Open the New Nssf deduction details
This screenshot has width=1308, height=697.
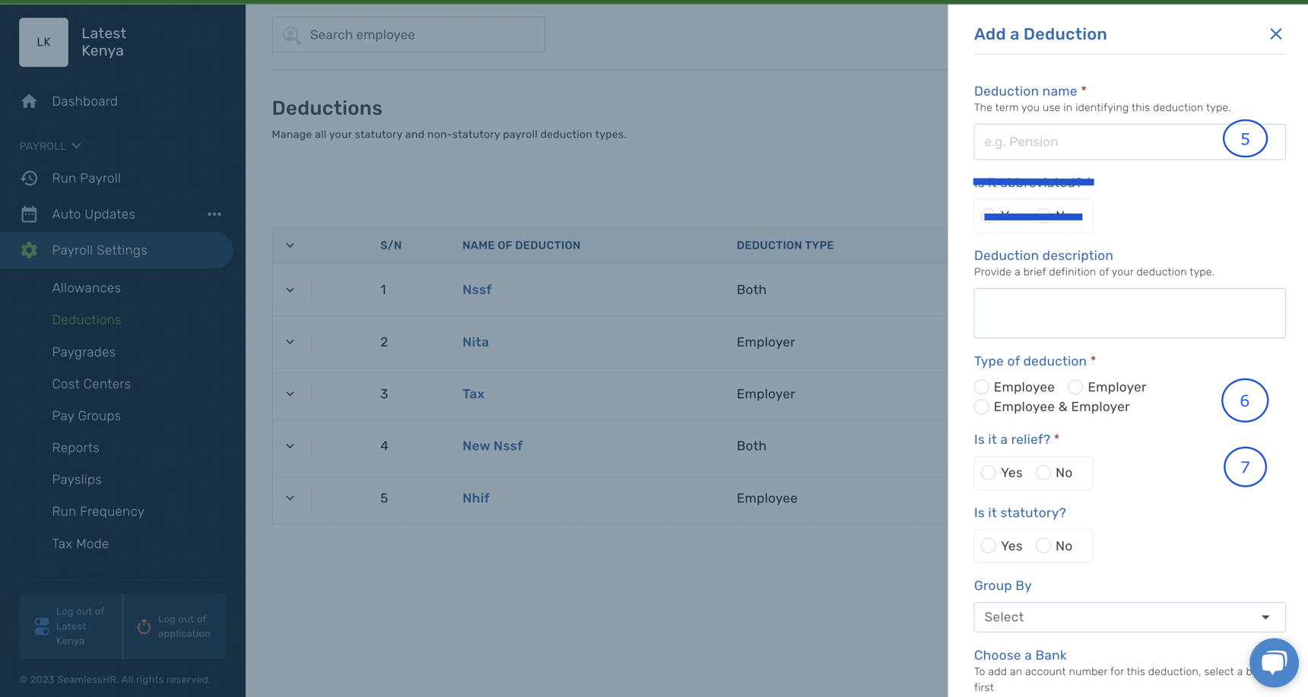tap(492, 446)
